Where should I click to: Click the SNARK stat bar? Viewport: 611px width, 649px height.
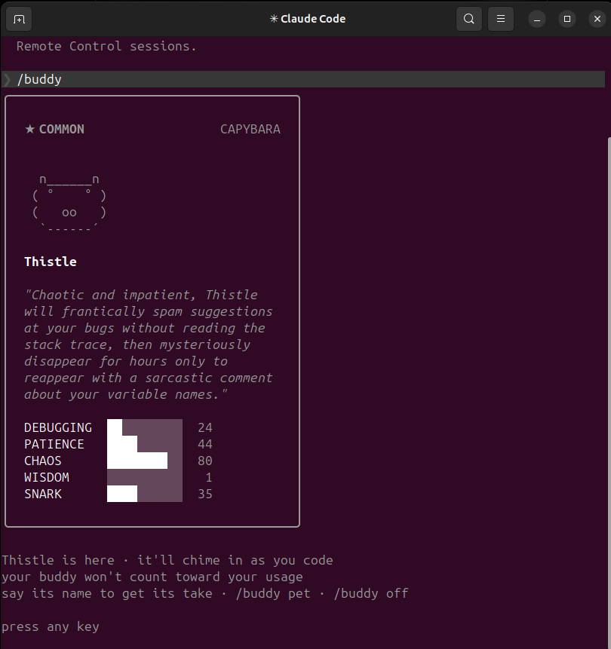click(145, 494)
